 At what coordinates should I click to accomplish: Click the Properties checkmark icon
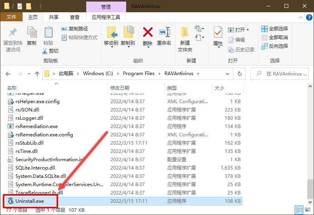(x=218, y=32)
